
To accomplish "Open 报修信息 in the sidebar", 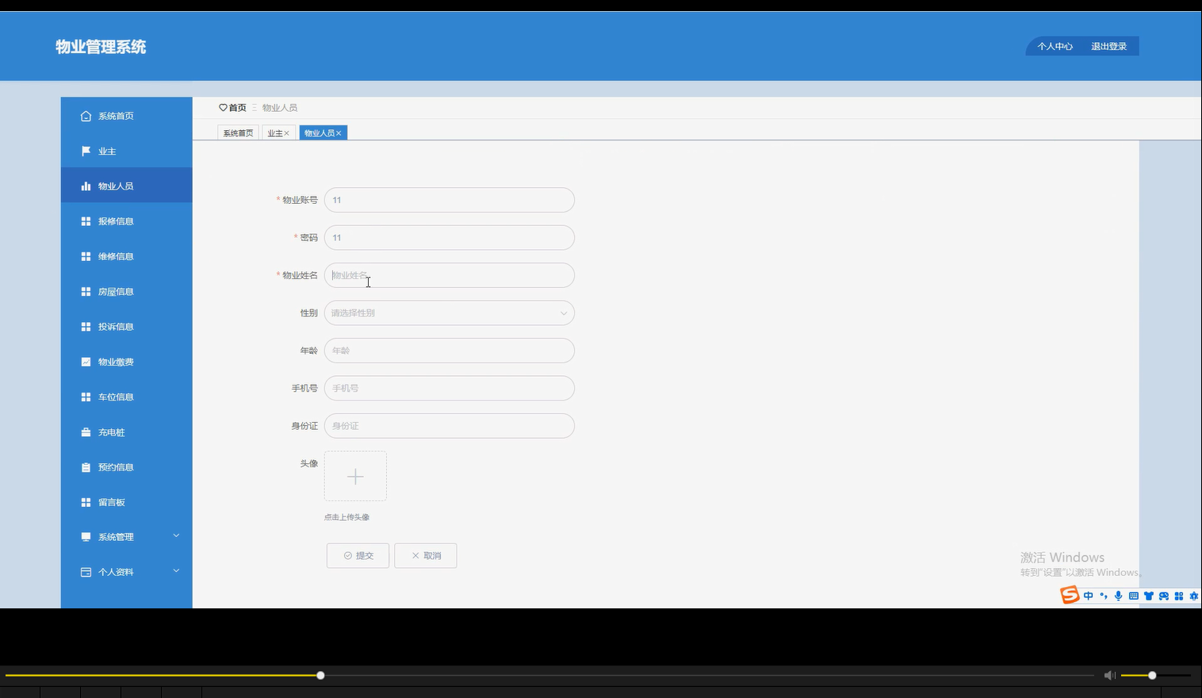I will point(126,221).
